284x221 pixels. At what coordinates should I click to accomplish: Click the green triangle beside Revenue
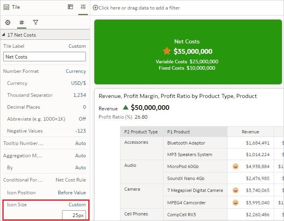click(126, 107)
